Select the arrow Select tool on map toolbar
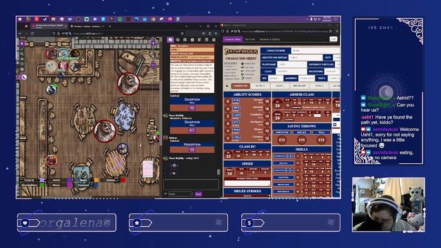441x248 pixels. coord(22,43)
